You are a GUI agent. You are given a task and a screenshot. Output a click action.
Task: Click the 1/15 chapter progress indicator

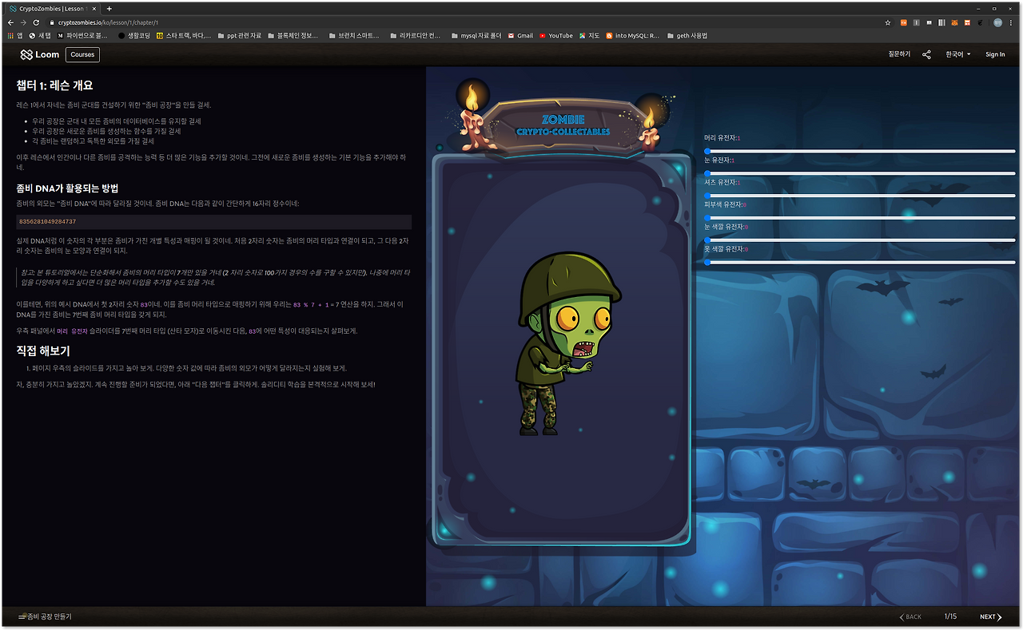click(x=950, y=617)
